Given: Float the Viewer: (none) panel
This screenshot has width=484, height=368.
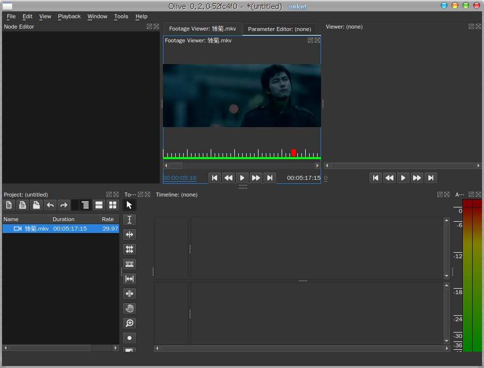Looking at the screenshot, I should (x=471, y=27).
